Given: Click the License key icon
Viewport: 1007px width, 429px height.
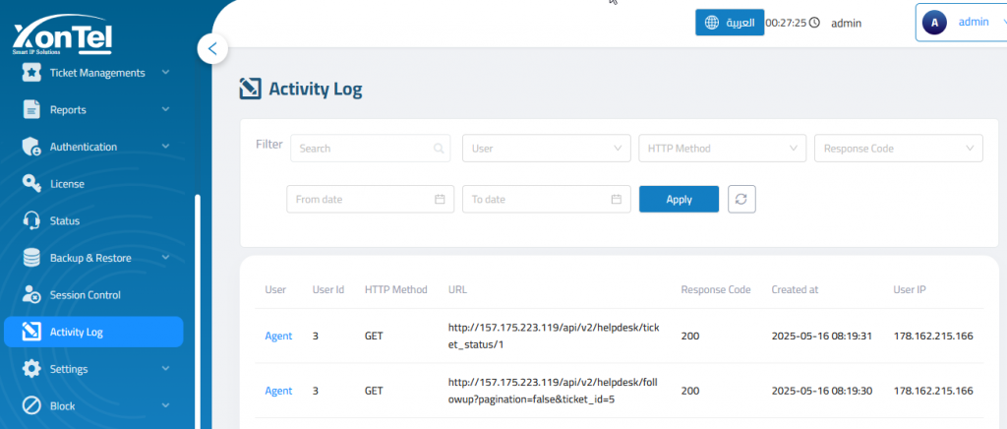Looking at the screenshot, I should point(31,184).
